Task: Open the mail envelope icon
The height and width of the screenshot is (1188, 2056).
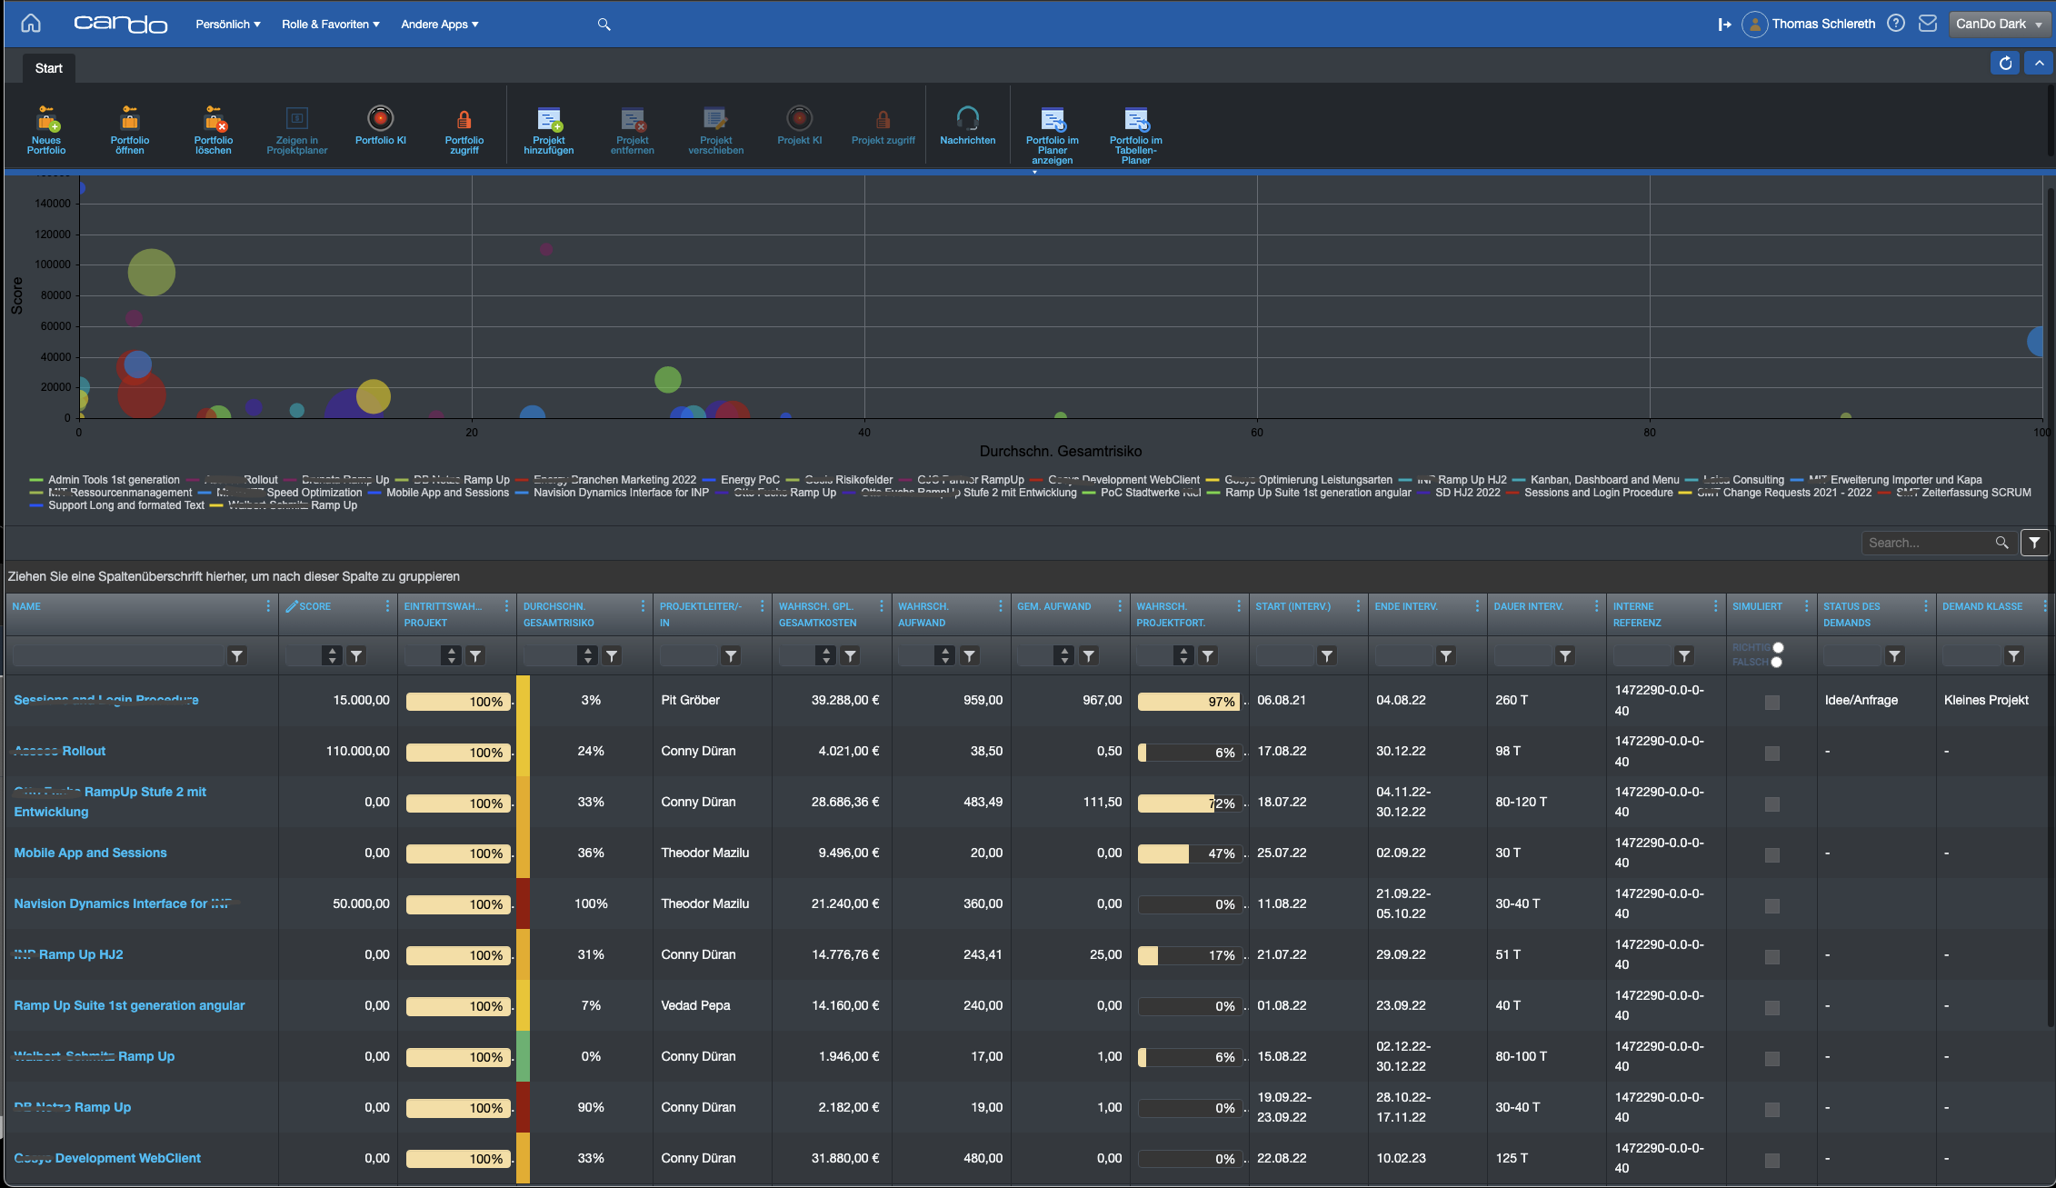Action: click(1928, 24)
